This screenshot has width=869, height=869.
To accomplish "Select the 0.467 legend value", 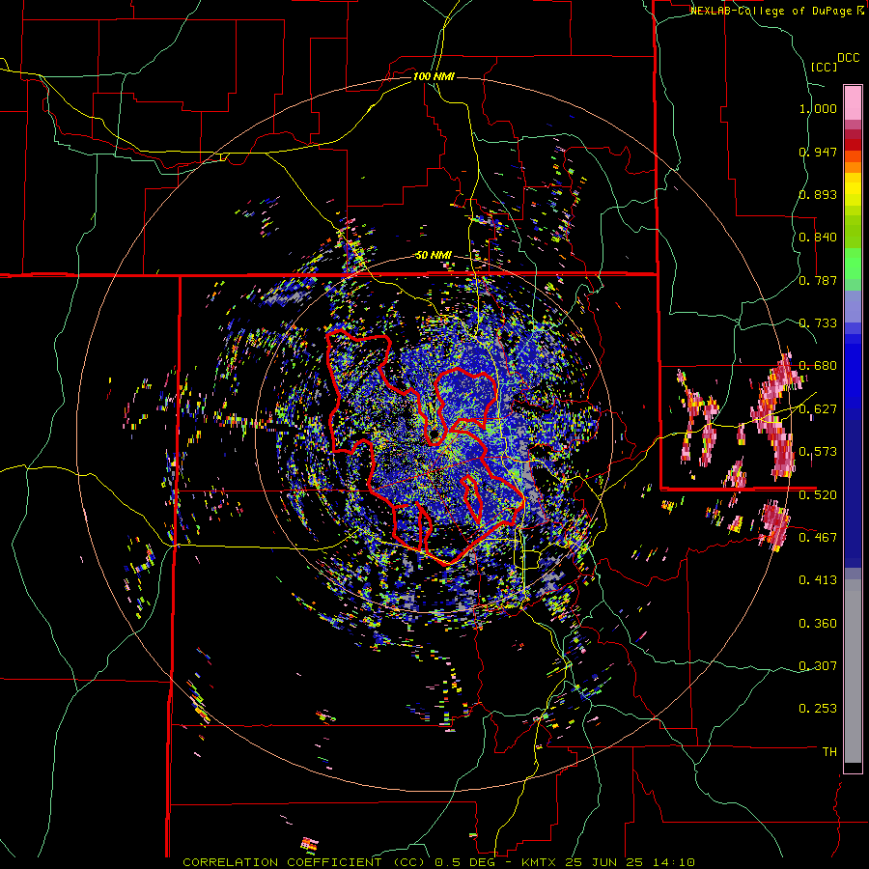I will coord(818,538).
